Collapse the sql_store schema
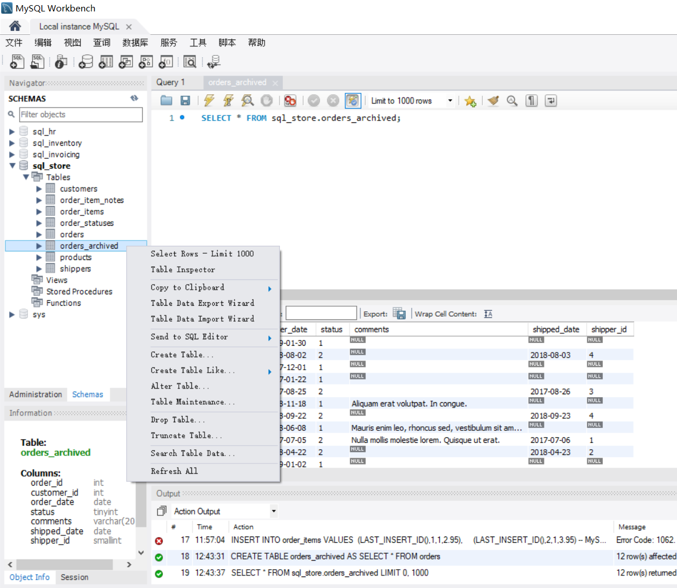Viewport: 677px width, 588px height. [x=12, y=166]
